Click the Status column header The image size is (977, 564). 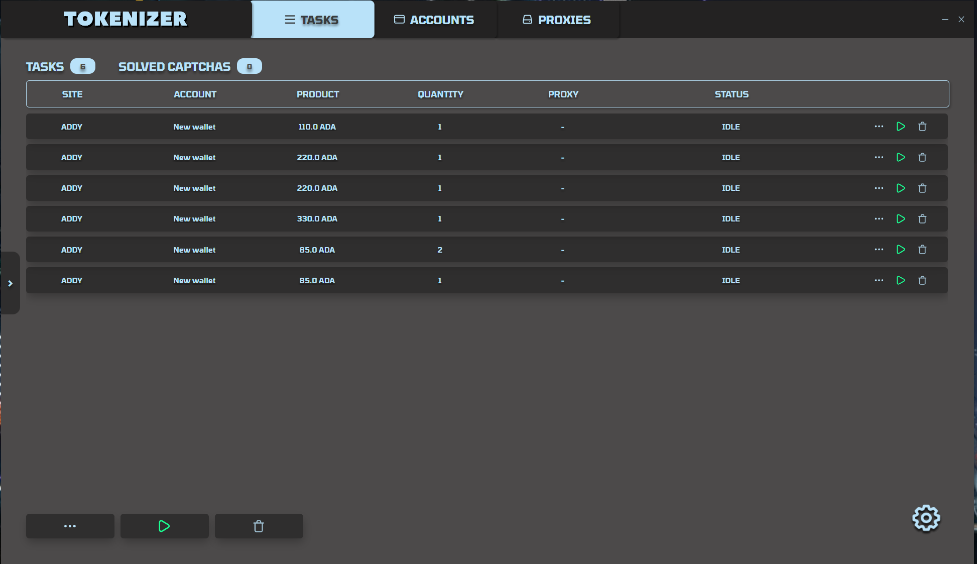[731, 94]
